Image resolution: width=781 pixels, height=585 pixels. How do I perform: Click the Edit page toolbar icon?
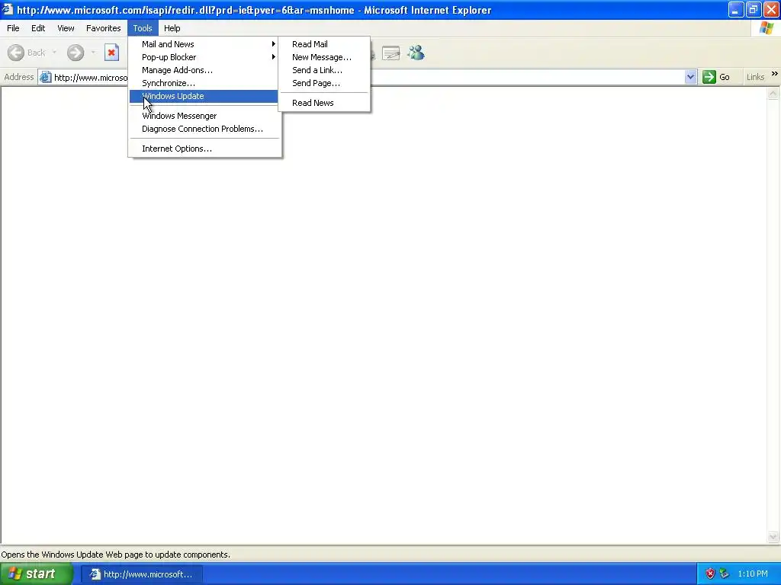[391, 53]
